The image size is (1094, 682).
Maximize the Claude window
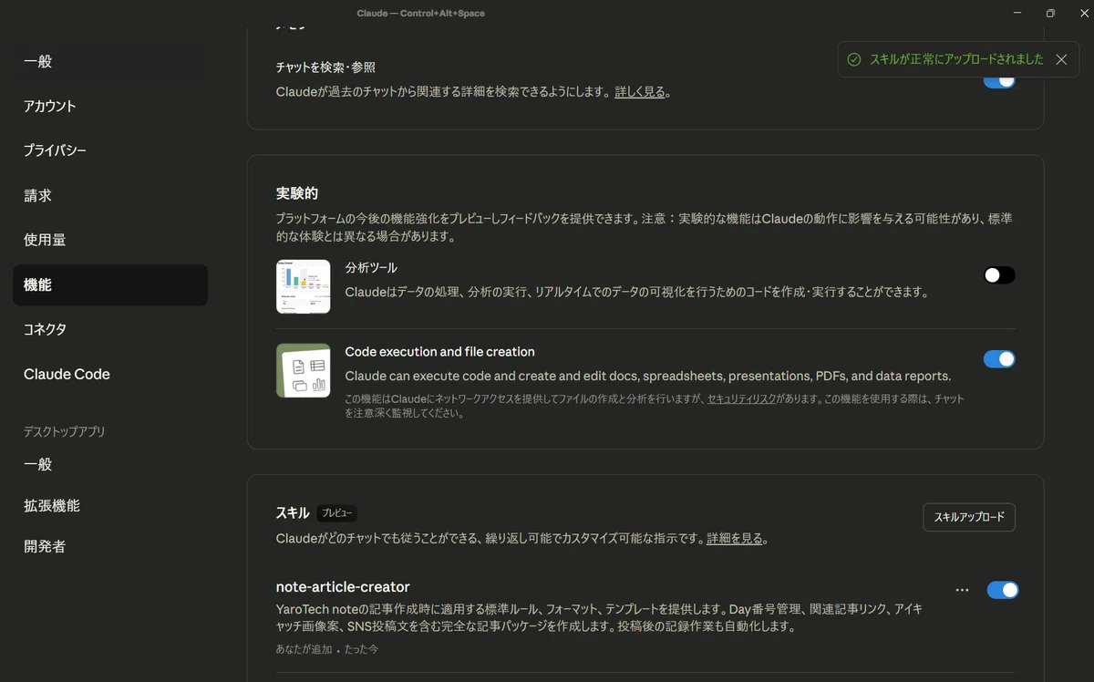[x=1050, y=14]
